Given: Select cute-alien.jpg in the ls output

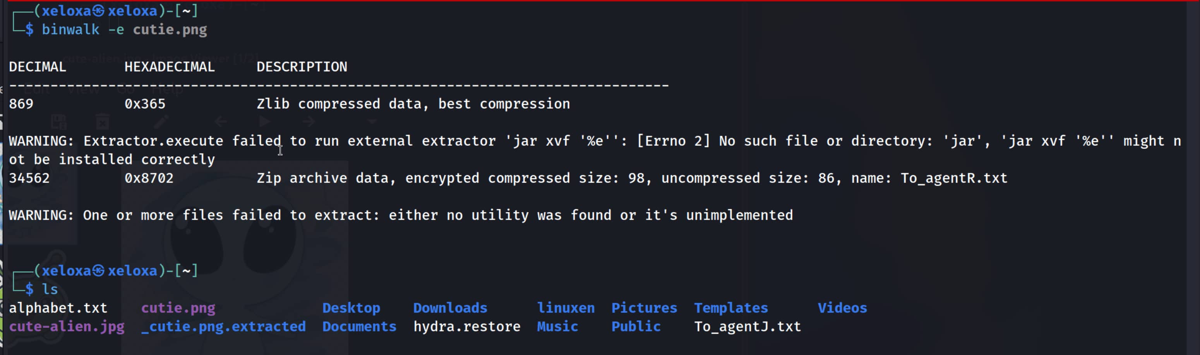Looking at the screenshot, I should click(x=67, y=327).
